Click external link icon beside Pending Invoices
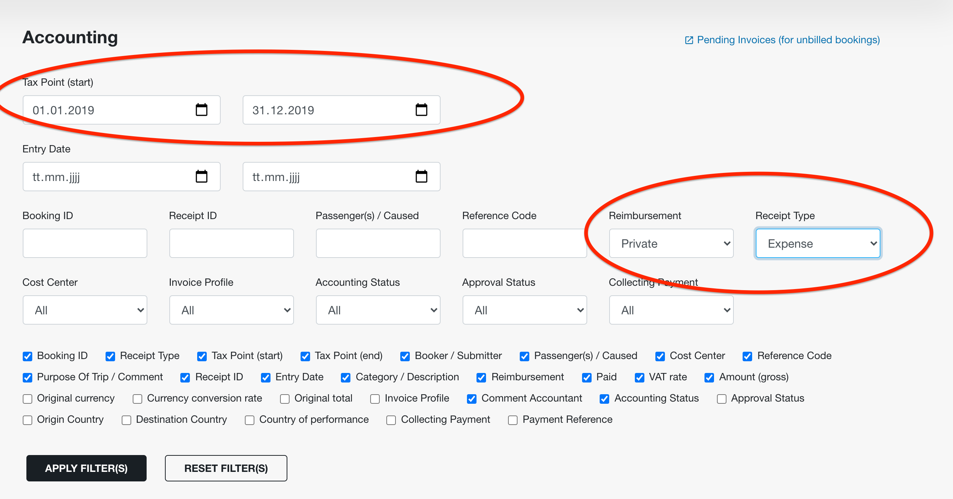The image size is (953, 499). point(688,40)
